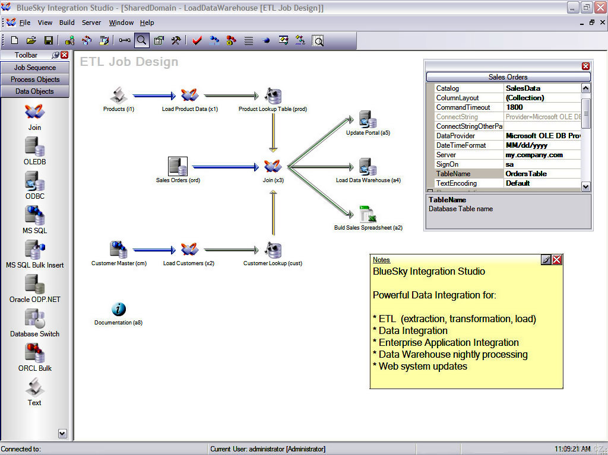This screenshot has width=608, height=455.
Task: Click the properties grid scrollbar thumb
Action: click(586, 113)
